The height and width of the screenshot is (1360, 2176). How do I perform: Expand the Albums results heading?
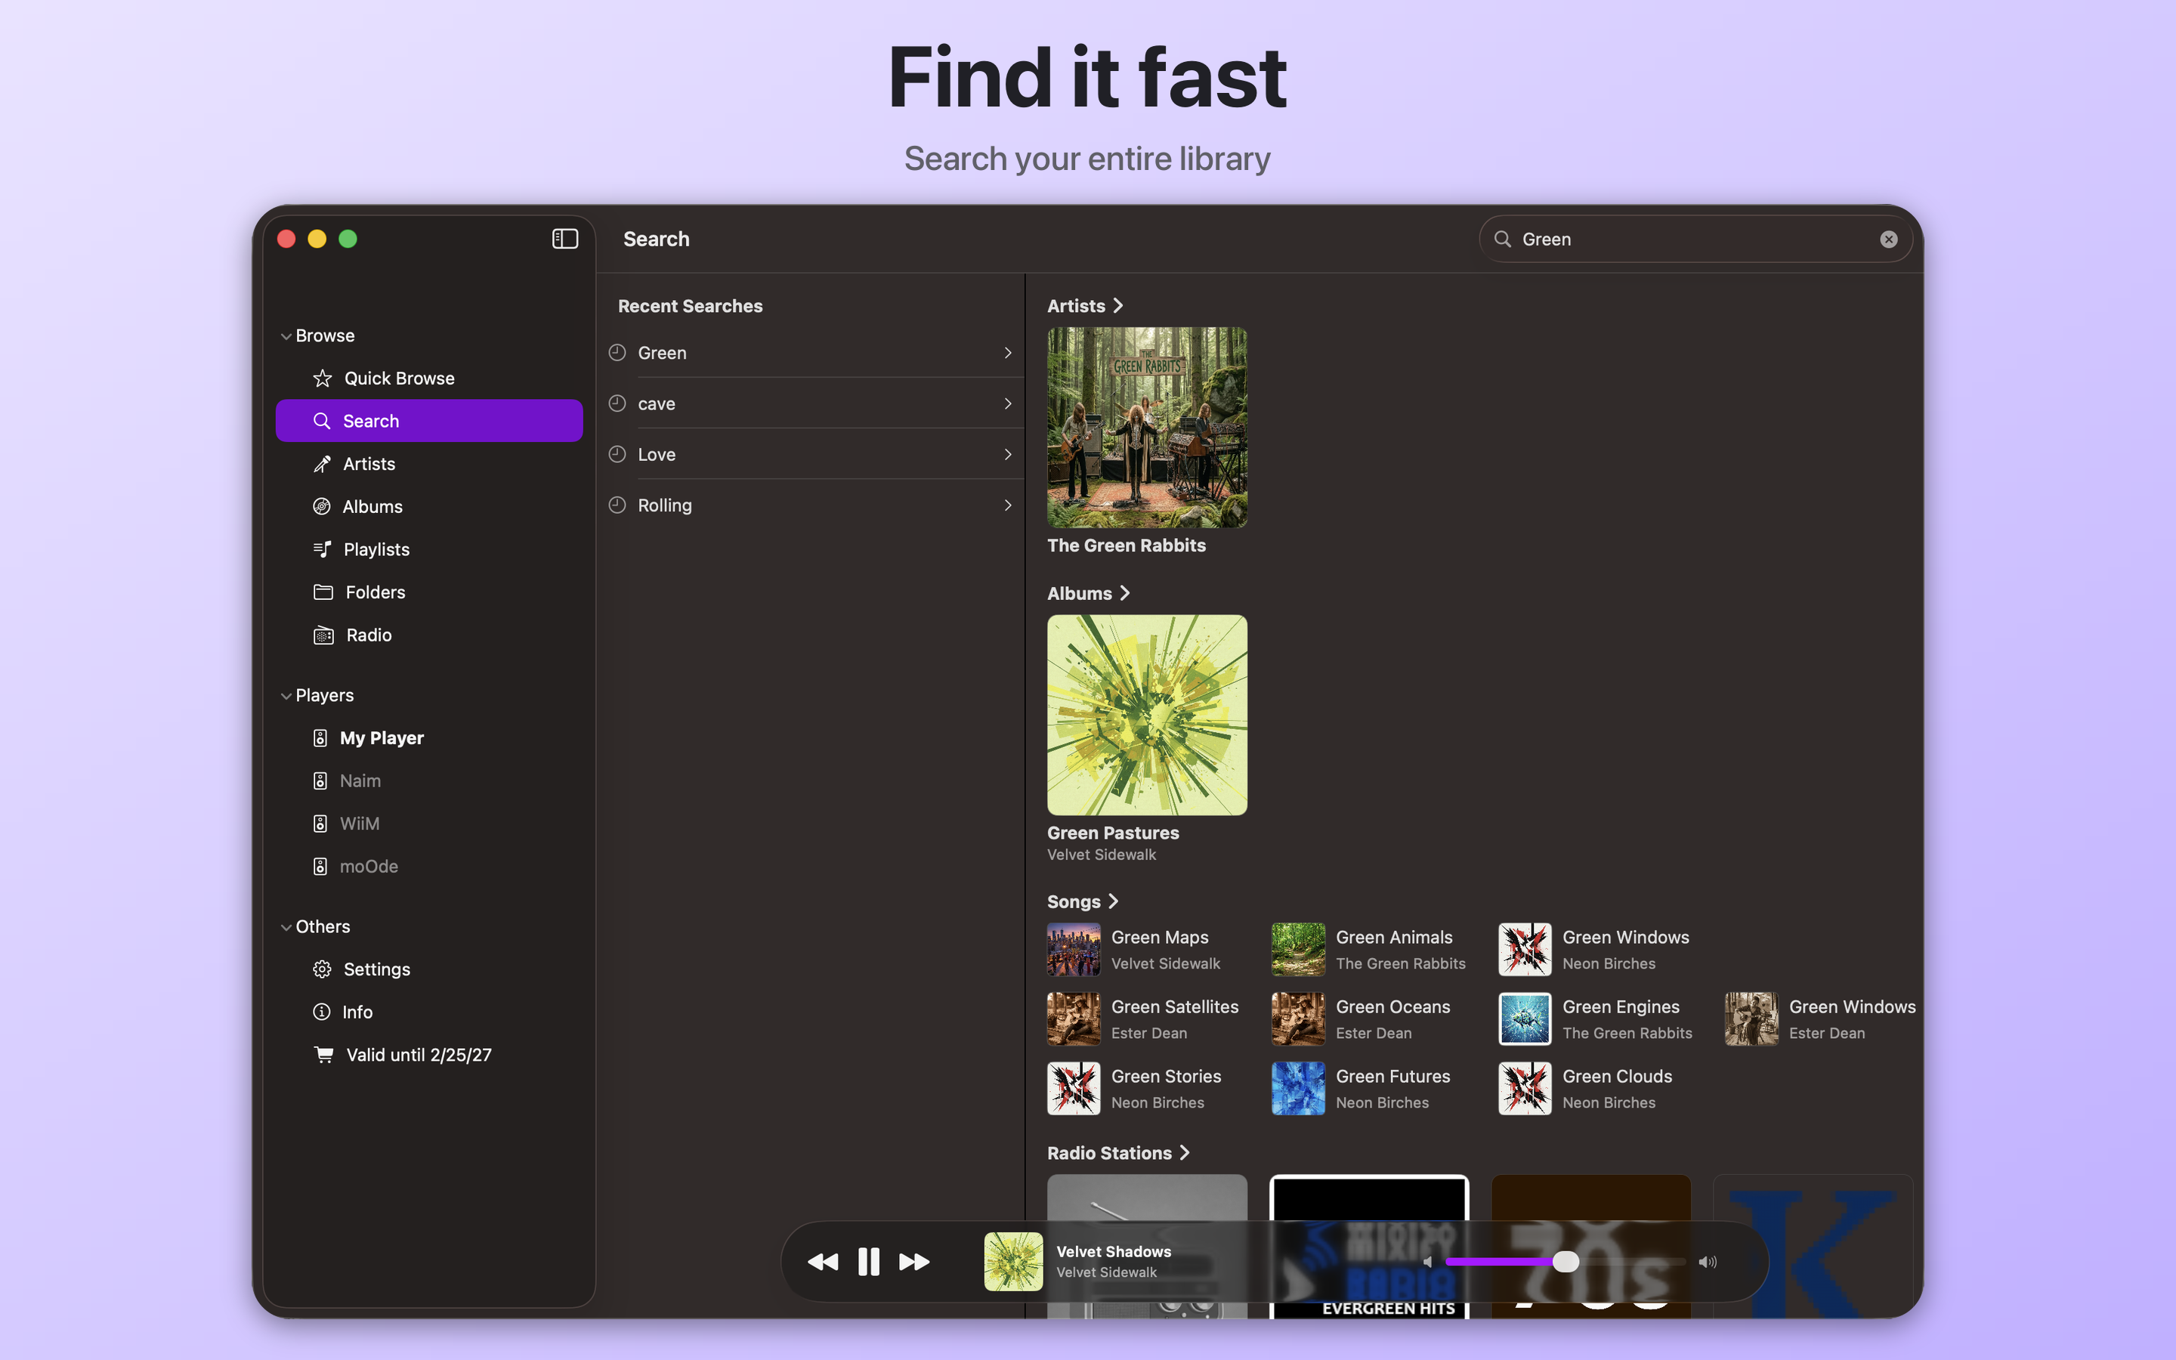point(1089,594)
